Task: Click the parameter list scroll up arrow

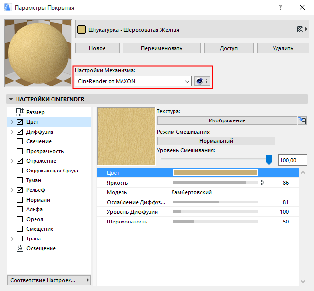Action: [x=303, y=172]
